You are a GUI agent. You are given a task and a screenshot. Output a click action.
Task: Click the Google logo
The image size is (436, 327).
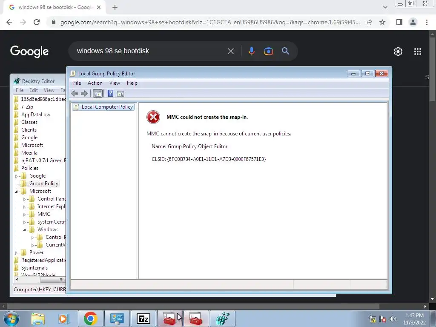click(29, 52)
